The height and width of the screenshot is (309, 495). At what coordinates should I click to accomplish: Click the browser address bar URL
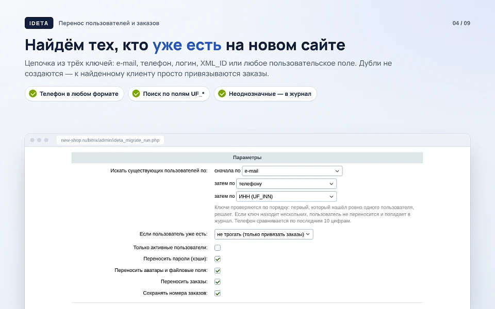click(110, 140)
